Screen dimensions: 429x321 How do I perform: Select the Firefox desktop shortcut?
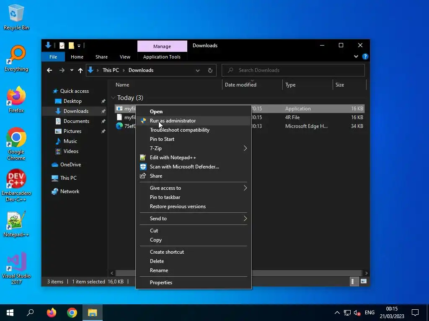[16, 99]
